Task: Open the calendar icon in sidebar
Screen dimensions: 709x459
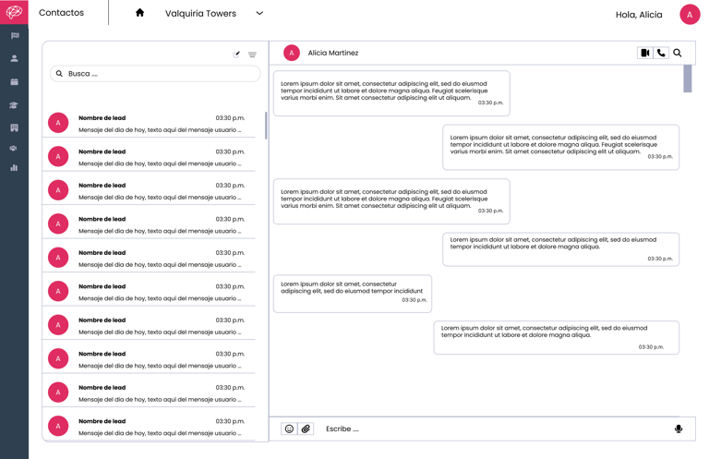Action: pyautogui.click(x=15, y=82)
